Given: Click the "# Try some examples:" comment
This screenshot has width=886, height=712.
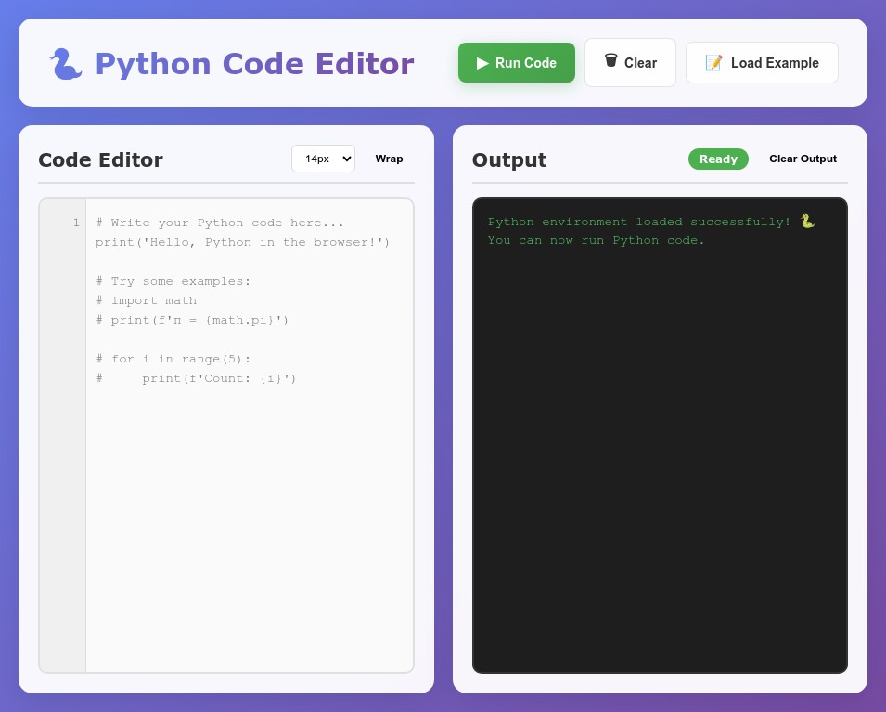Looking at the screenshot, I should click(173, 281).
